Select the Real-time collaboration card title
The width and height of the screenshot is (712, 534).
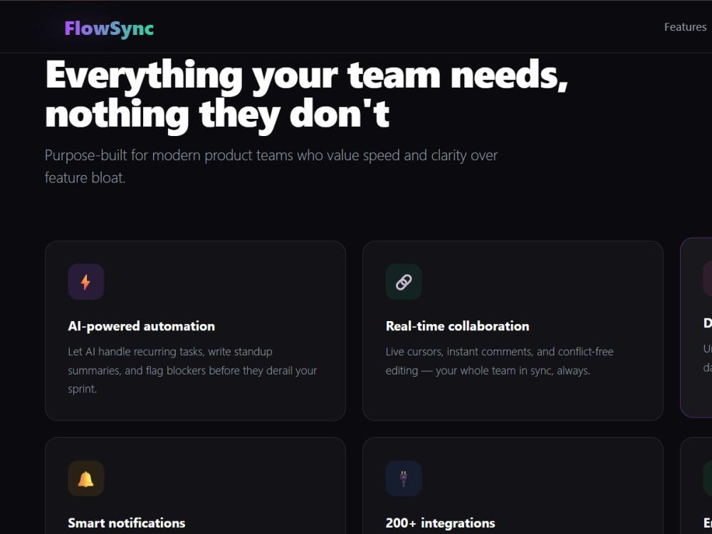[457, 327]
